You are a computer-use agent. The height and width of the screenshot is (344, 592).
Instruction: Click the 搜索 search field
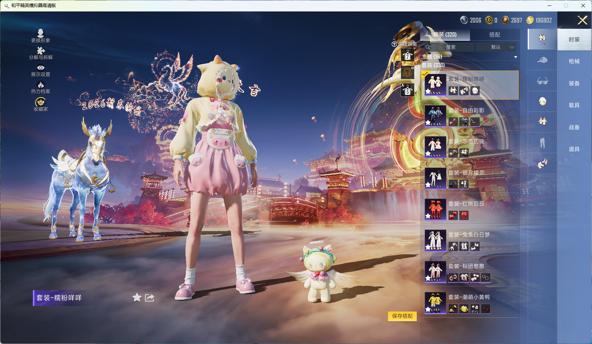450,47
